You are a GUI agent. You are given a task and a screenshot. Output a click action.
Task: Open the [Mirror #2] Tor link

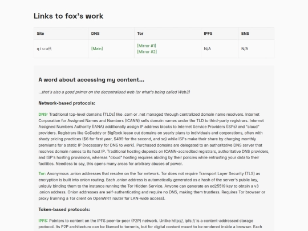pos(147,52)
